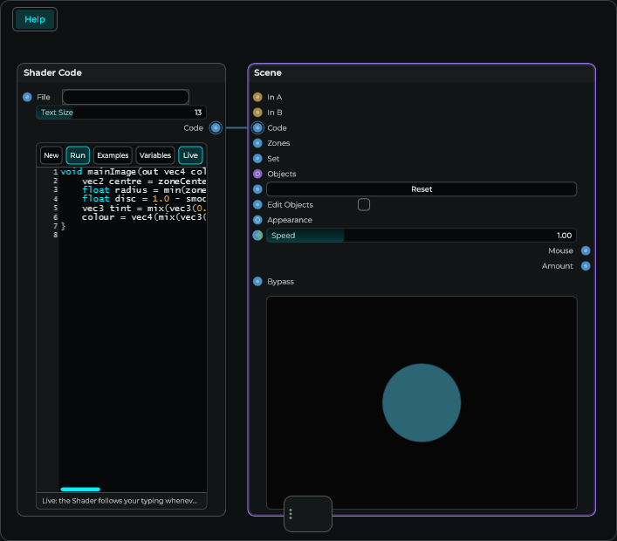Click code line 3 'float radius'
The height and width of the screenshot is (541, 617).
click(x=144, y=190)
